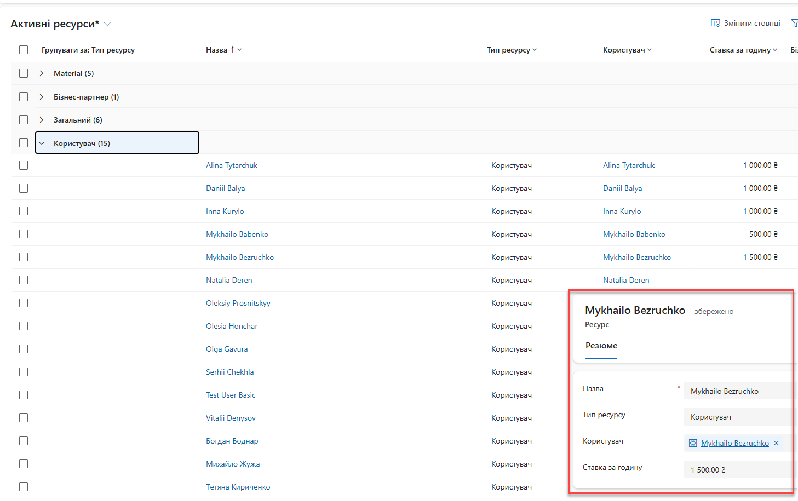
Task: Open the Oleksiy Prosnitskyy resource link
Action: pos(238,303)
